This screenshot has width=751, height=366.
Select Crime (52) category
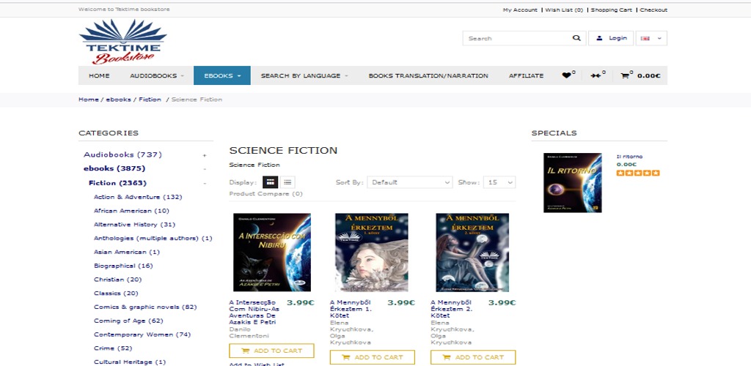tap(113, 348)
